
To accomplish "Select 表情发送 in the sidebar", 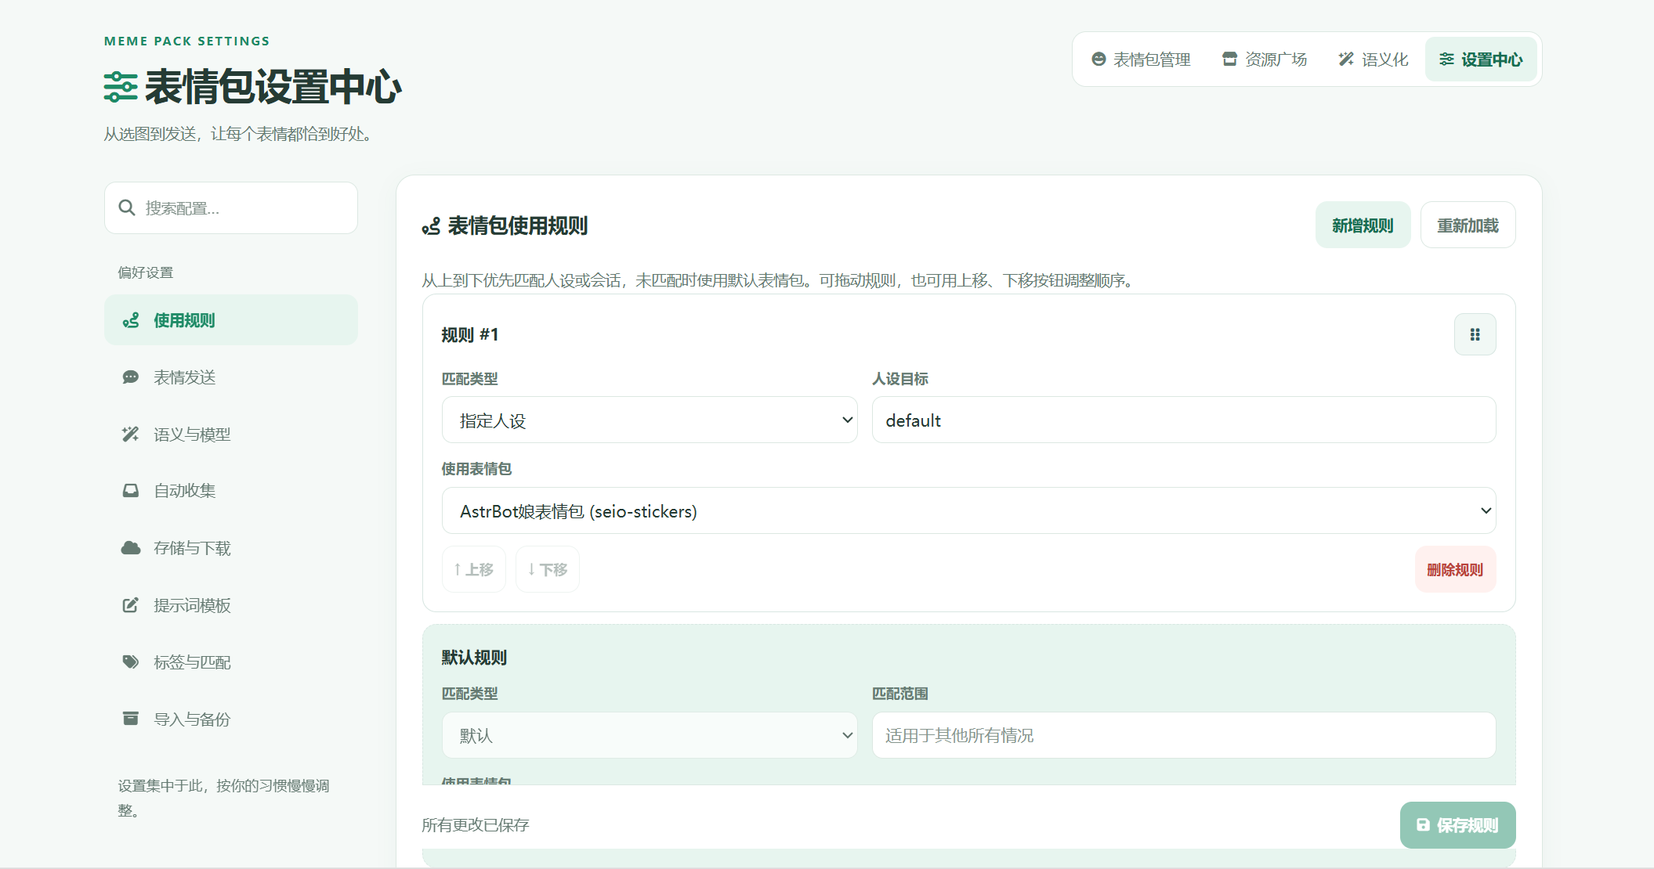I will click(231, 377).
